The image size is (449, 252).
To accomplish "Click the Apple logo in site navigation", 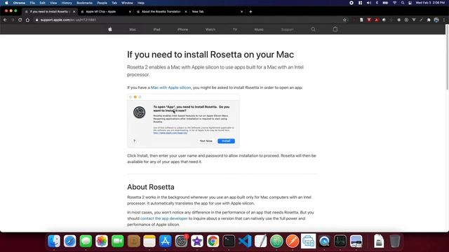I will 110,29.
